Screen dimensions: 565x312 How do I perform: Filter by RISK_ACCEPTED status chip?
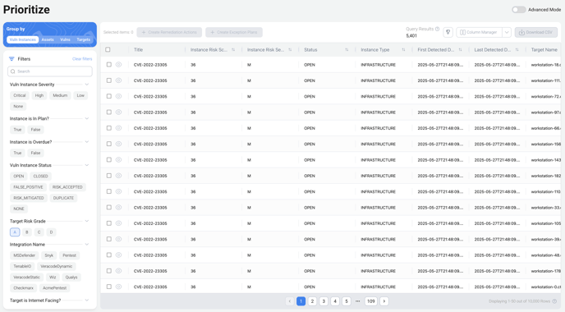67,187
